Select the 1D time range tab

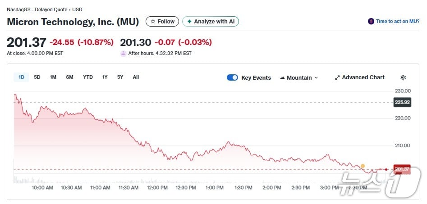[x=21, y=77]
